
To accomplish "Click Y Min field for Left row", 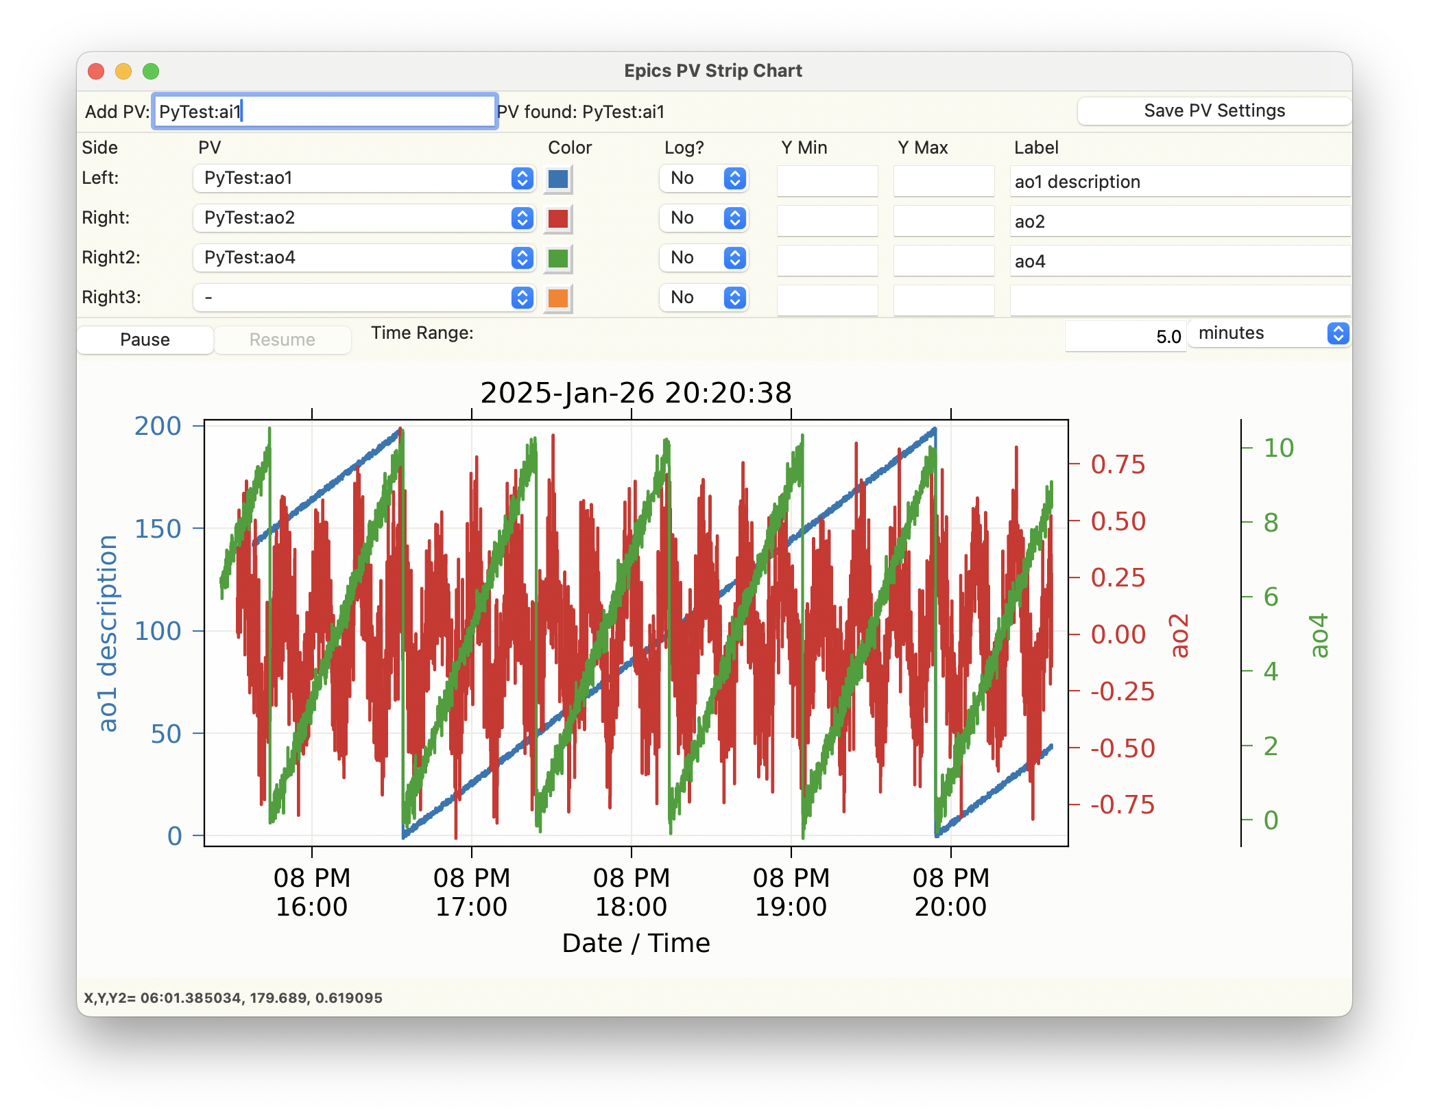I will (828, 181).
